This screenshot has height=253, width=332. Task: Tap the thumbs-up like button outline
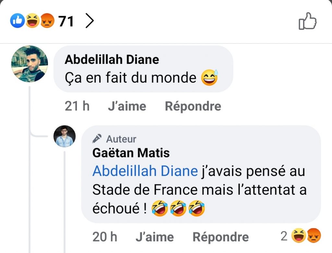[x=307, y=21]
